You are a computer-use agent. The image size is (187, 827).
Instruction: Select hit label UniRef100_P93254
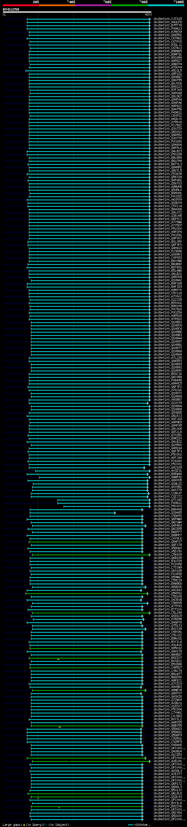click(168, 312)
